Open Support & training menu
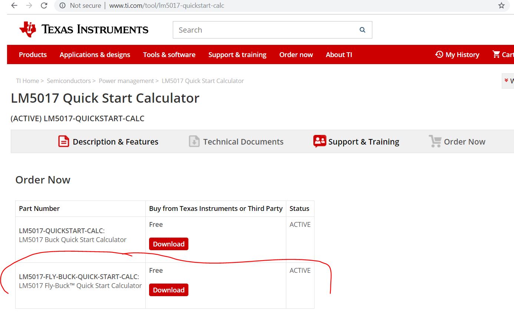 237,54
